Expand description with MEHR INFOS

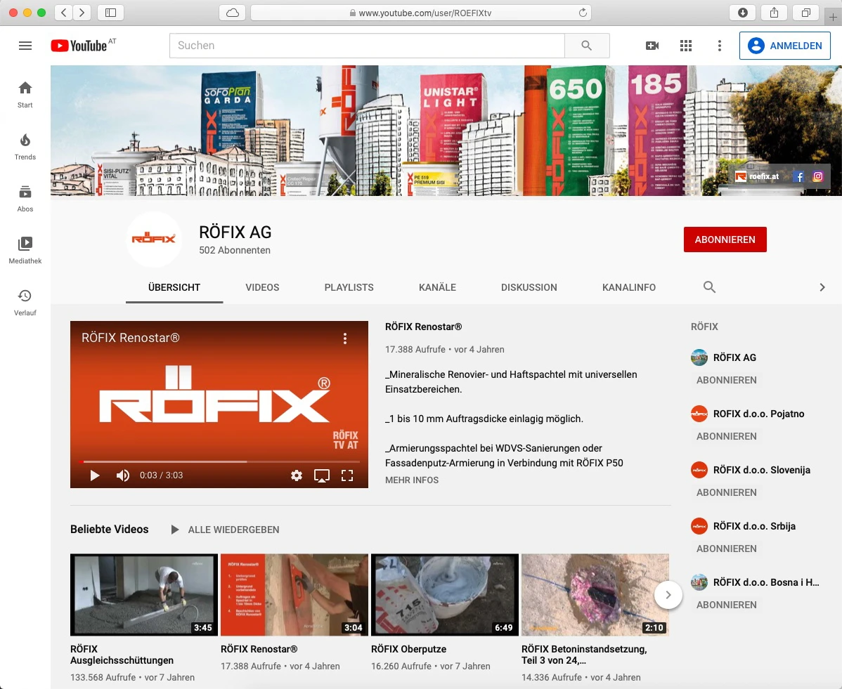[412, 480]
